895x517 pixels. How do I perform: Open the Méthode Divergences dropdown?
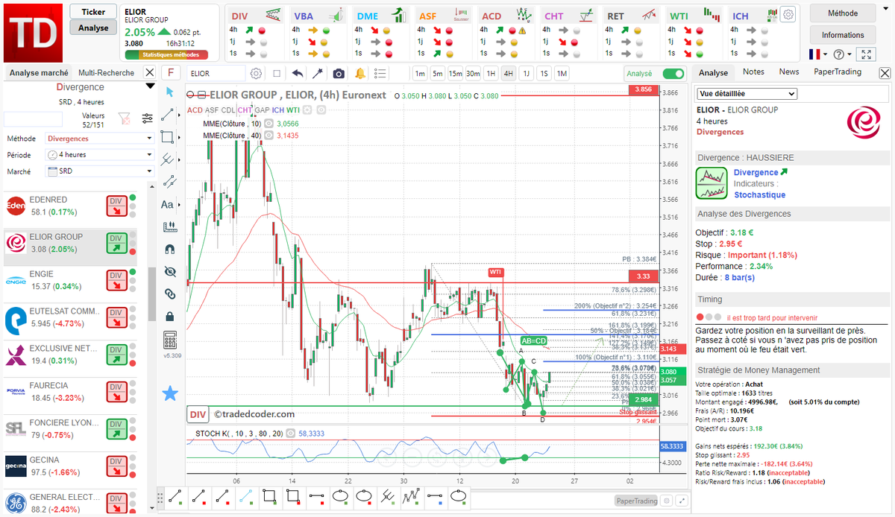coord(100,139)
